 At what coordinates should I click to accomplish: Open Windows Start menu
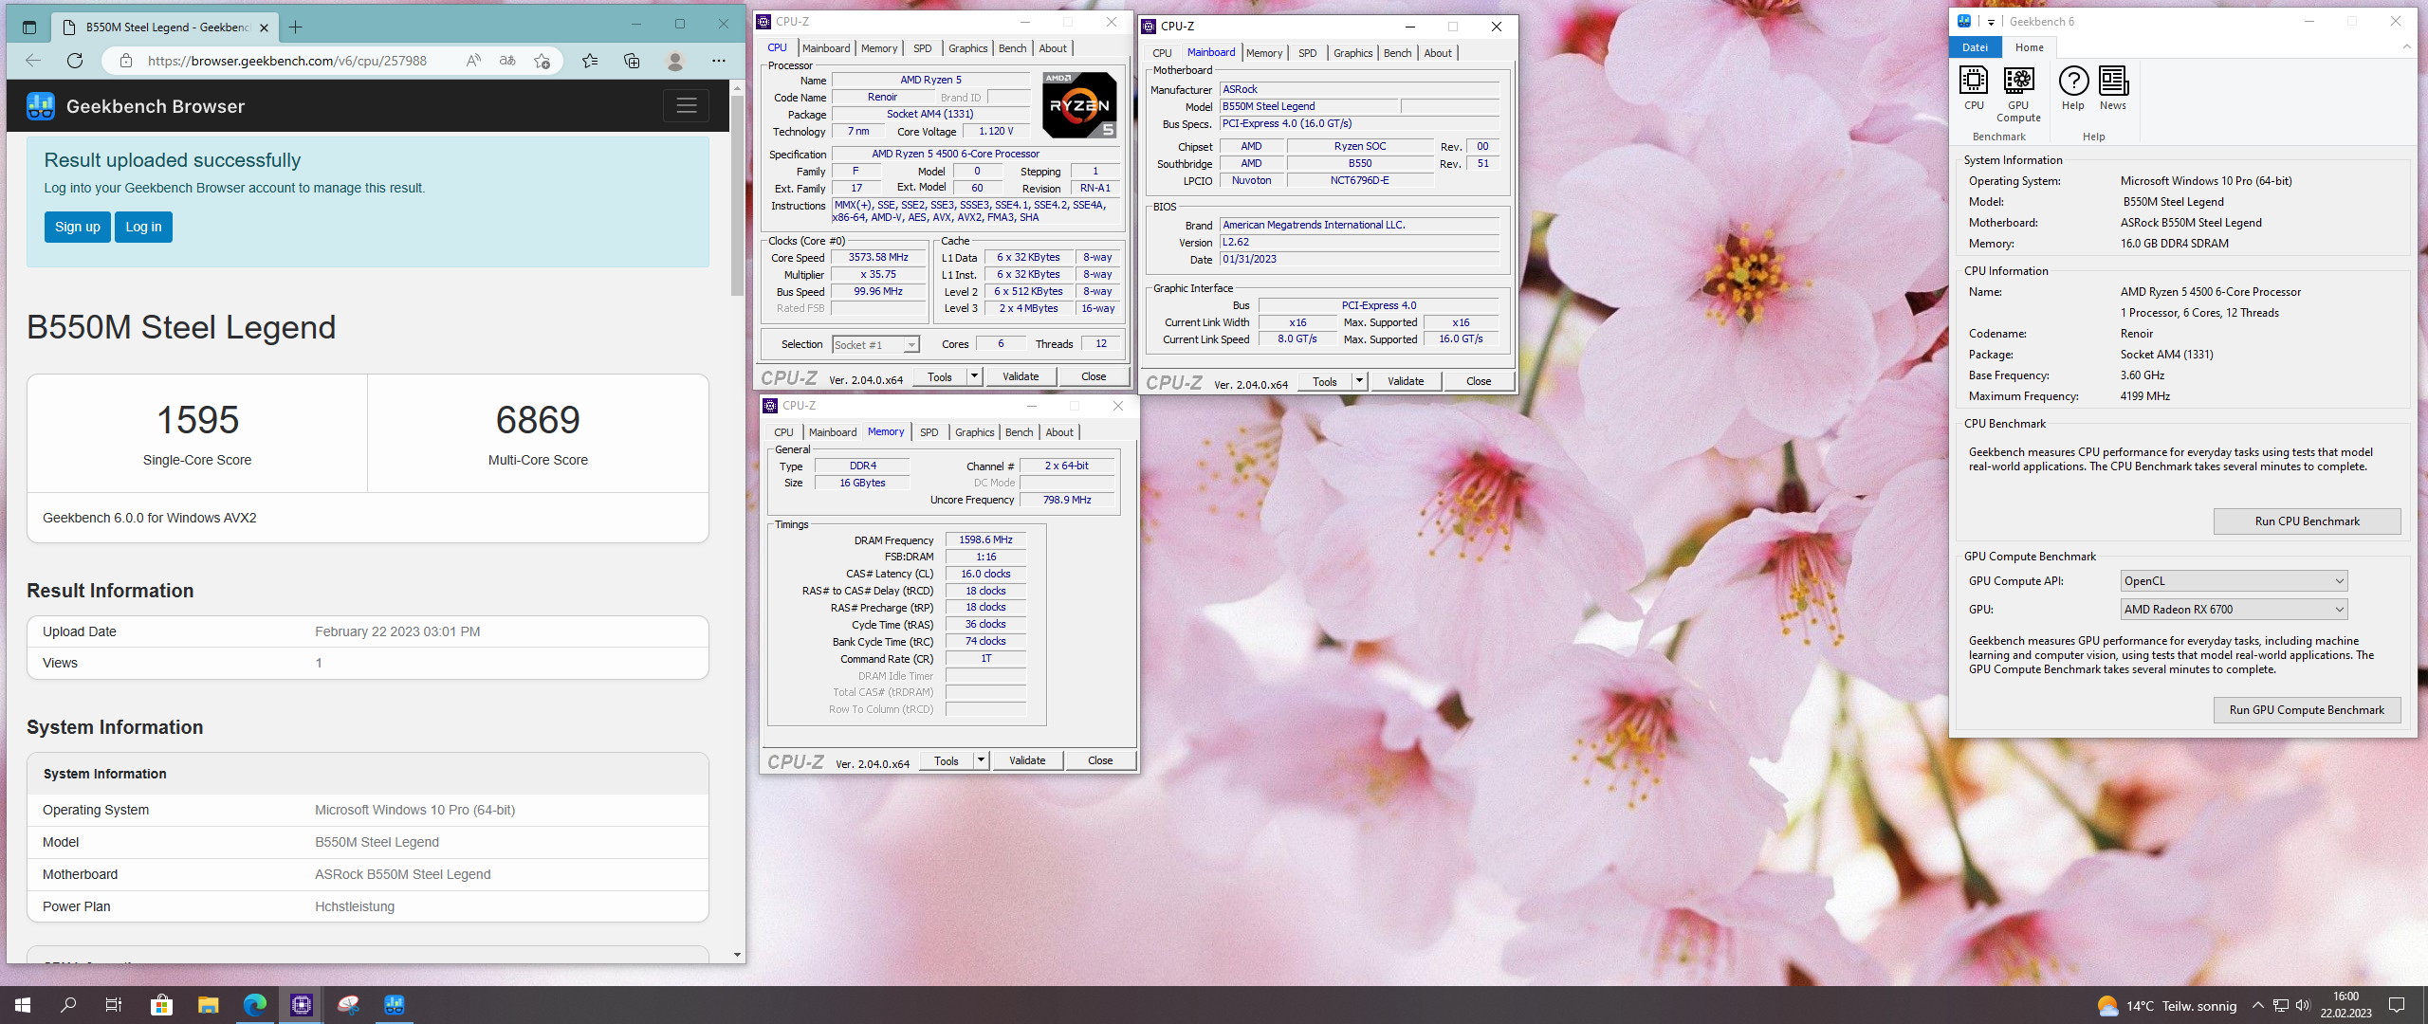tap(23, 1005)
